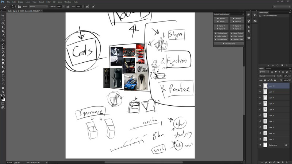Viewport: 292px width, 164px height.
Task: Toggle pressure control for opacity
Action: 68,7
